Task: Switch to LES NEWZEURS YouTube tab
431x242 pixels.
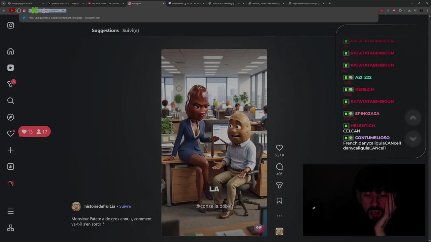Action: (x=106, y=3)
